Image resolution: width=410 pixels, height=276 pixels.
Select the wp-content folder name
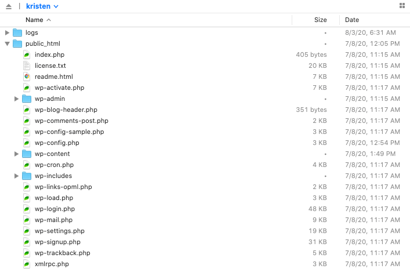(52, 154)
